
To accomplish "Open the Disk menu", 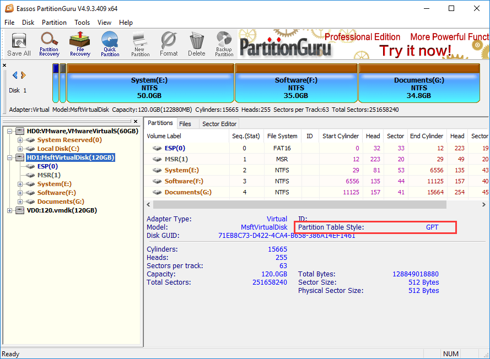I will (28, 23).
